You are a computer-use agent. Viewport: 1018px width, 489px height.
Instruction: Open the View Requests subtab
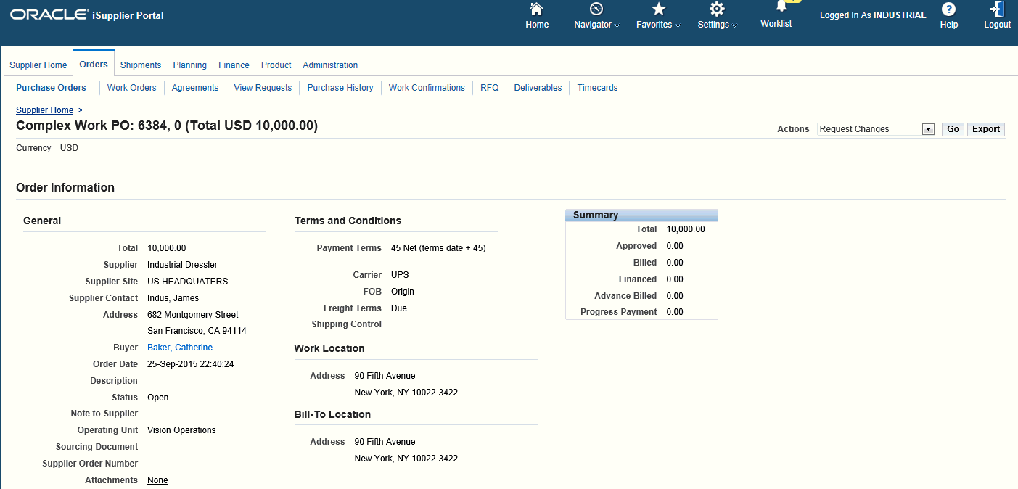[x=263, y=88]
